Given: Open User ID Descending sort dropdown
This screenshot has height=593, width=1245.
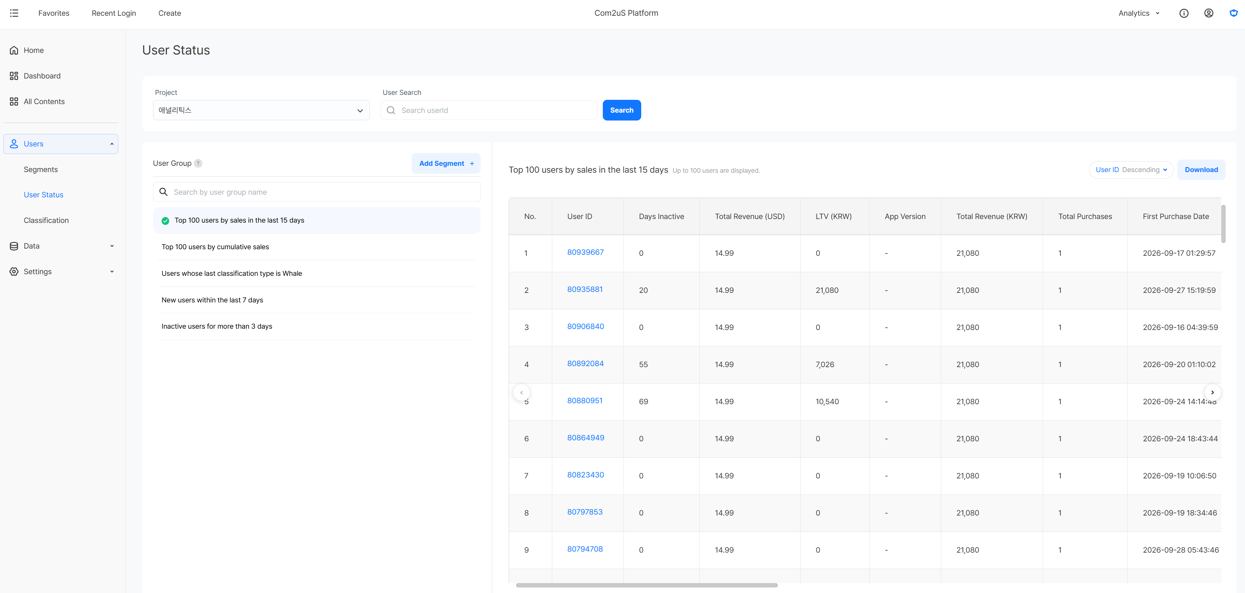Looking at the screenshot, I should pyautogui.click(x=1131, y=169).
